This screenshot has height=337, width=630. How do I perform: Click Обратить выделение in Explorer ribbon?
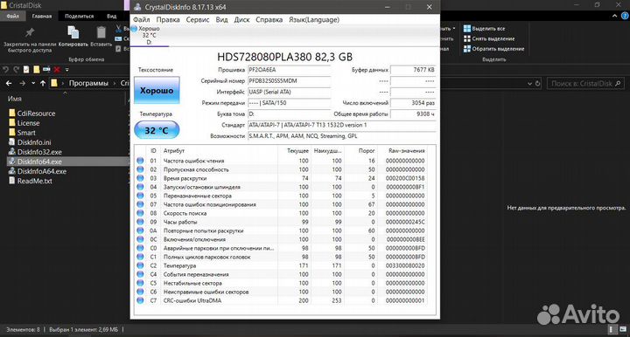click(493, 49)
